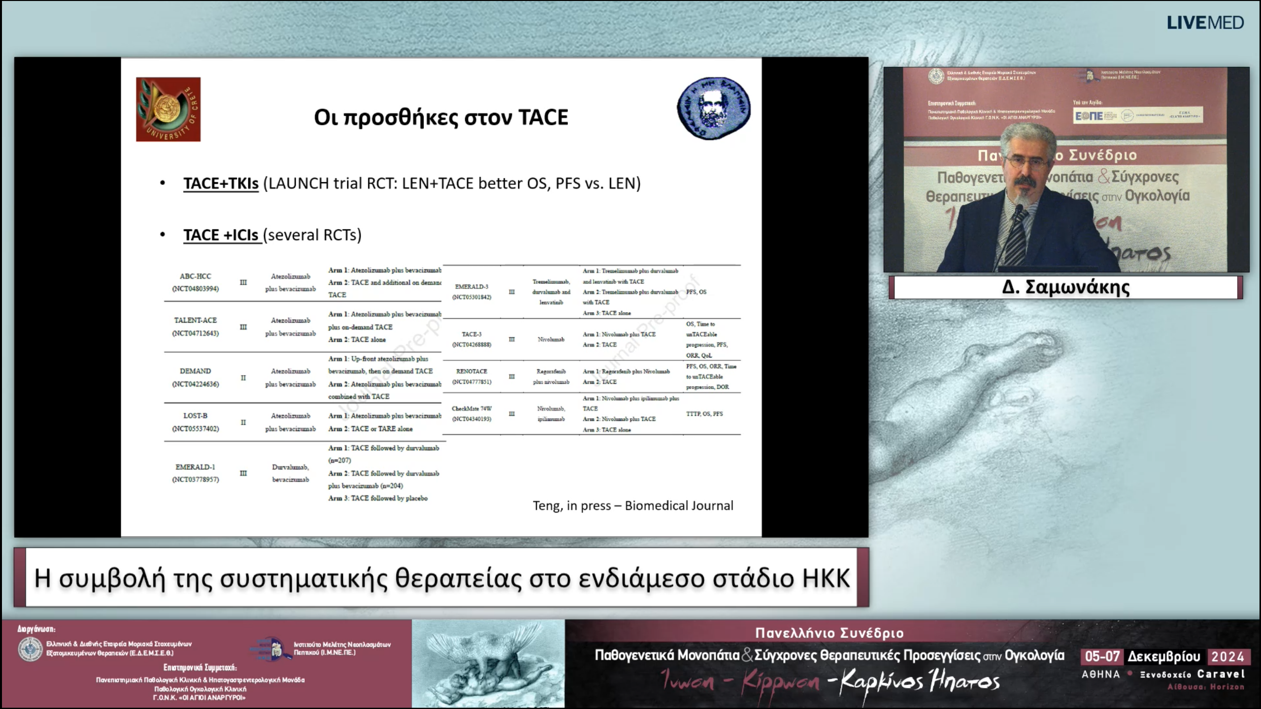Click the Διοργάνωση label in footer
1261x709 pixels.
tap(36, 629)
